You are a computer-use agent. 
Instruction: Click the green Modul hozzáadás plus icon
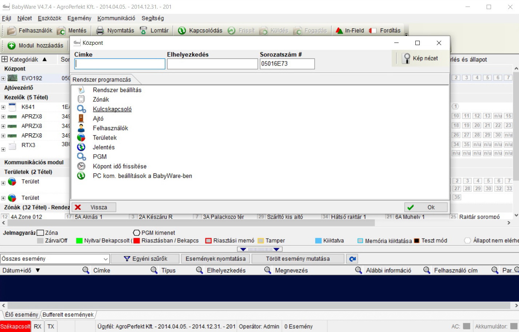pyautogui.click(x=12, y=45)
